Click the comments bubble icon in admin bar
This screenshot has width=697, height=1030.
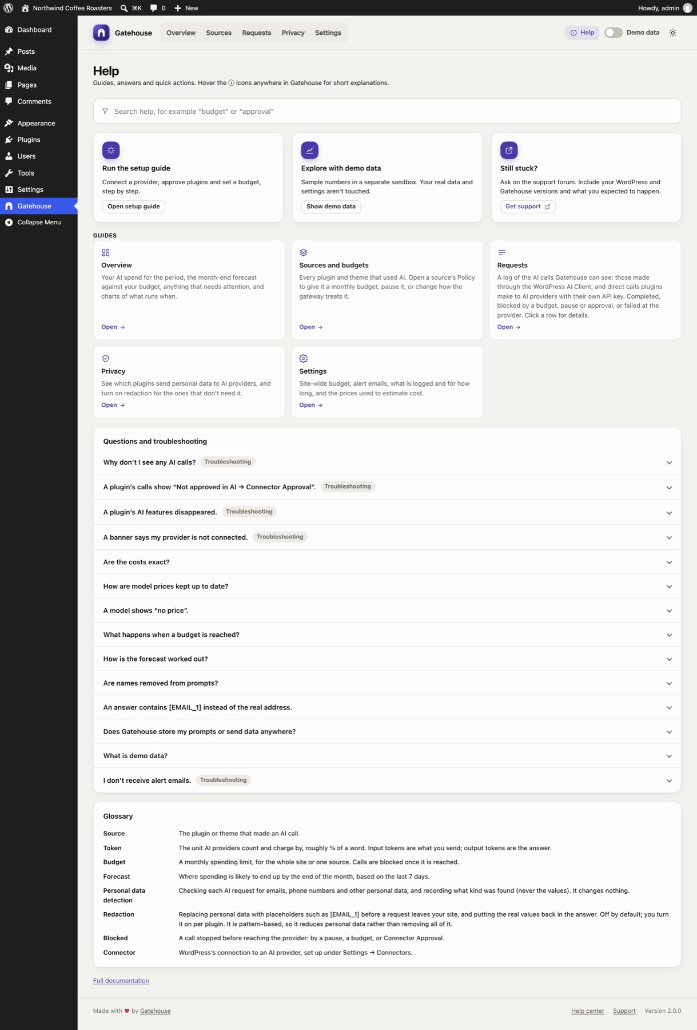(x=154, y=8)
